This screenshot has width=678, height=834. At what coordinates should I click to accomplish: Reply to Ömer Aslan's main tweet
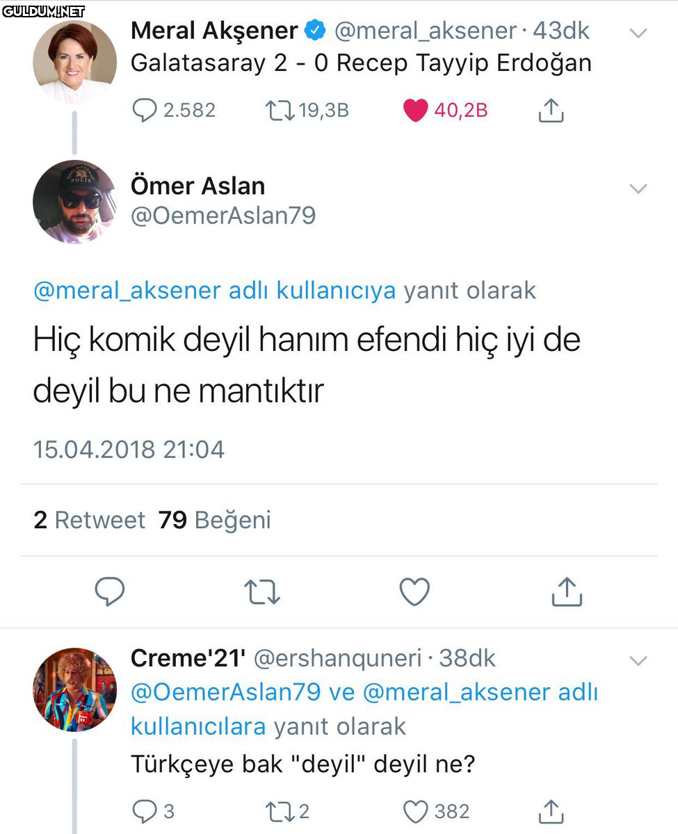109,591
